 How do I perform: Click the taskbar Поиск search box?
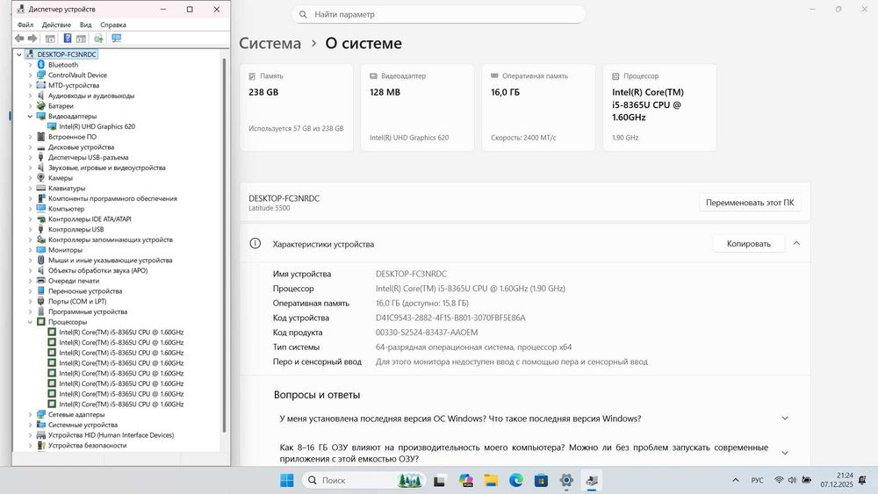pyautogui.click(x=364, y=480)
